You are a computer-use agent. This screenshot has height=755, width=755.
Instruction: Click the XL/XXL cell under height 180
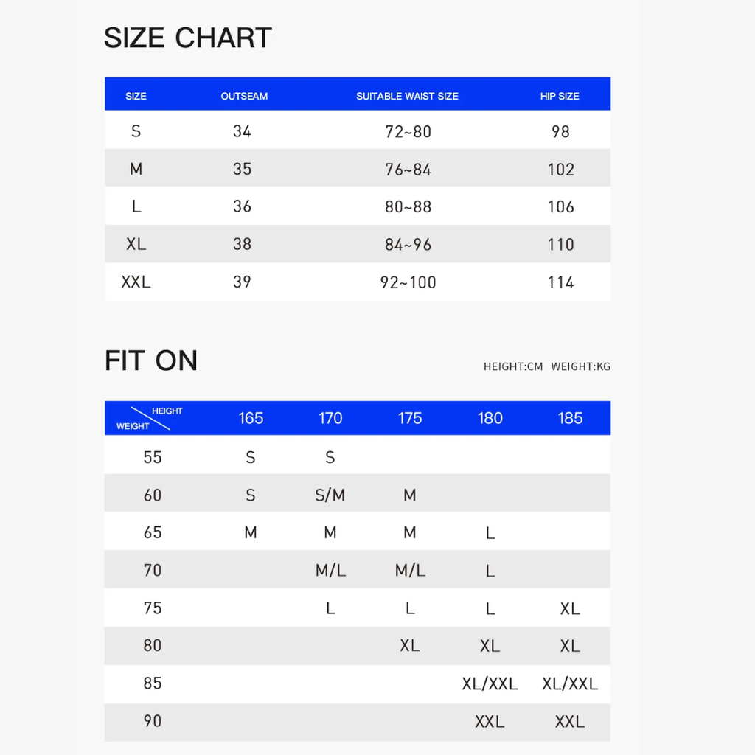[490, 683]
